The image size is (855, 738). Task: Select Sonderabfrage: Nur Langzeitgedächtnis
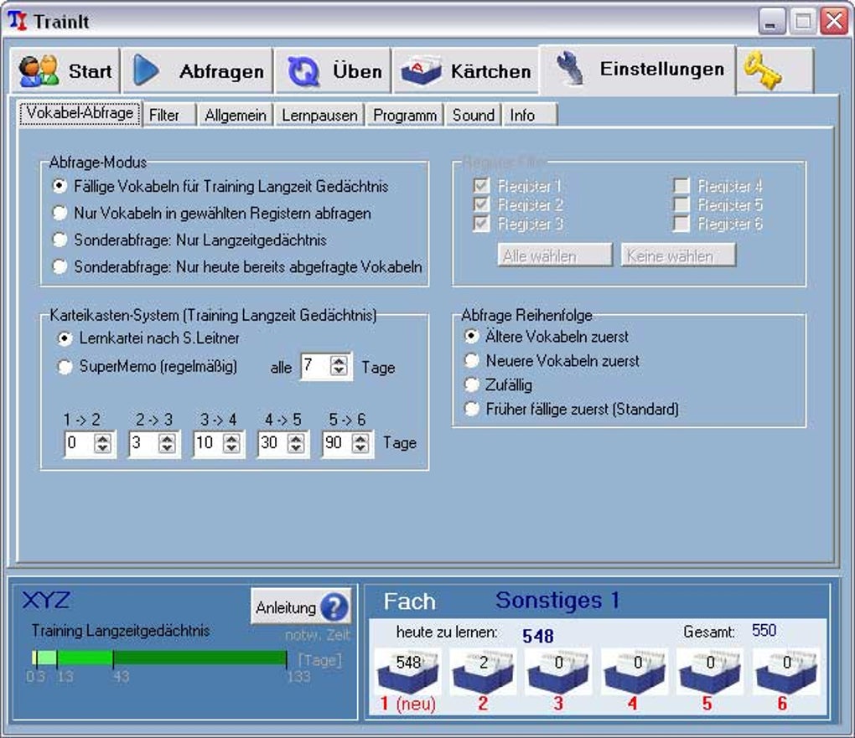coord(189,240)
